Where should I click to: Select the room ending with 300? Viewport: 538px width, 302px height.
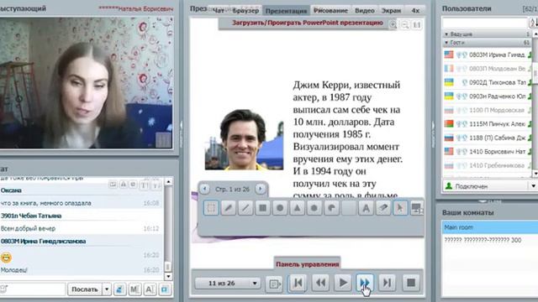point(489,241)
